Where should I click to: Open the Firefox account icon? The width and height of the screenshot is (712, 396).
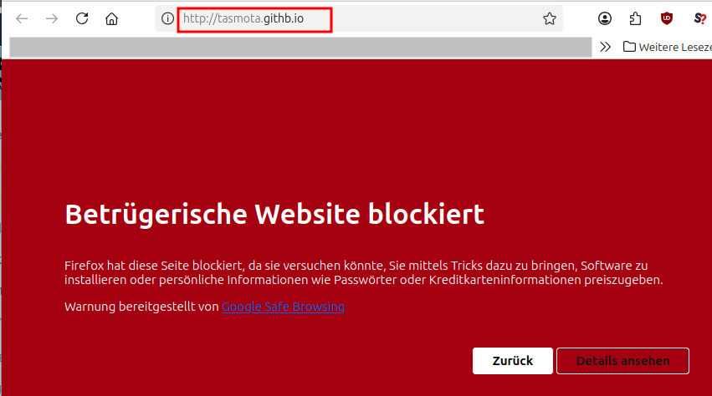(605, 18)
